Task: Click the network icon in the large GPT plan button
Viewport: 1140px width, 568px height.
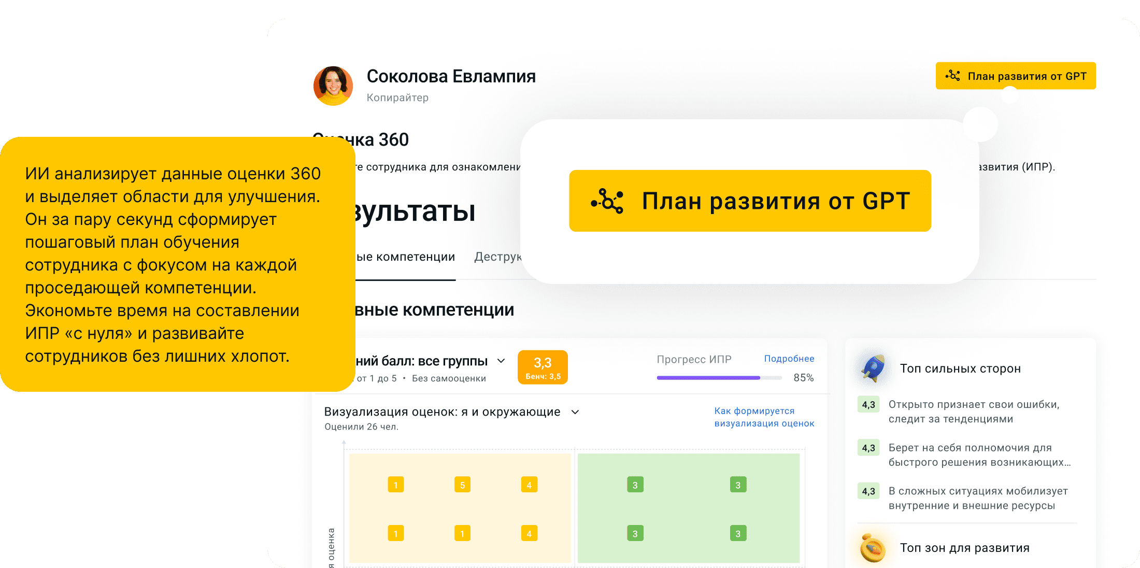Action: point(607,201)
